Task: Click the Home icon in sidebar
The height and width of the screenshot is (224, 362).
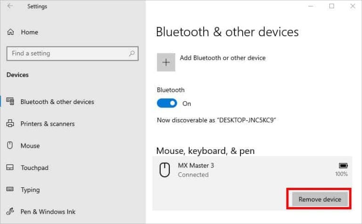Action: click(x=10, y=32)
